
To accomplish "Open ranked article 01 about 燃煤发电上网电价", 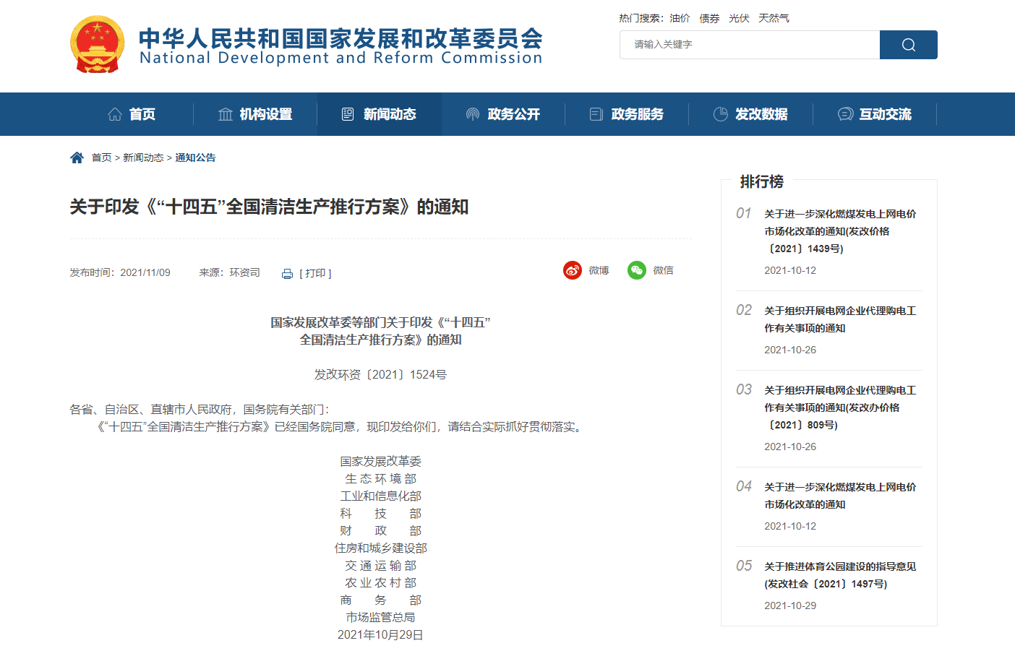I will pyautogui.click(x=839, y=231).
